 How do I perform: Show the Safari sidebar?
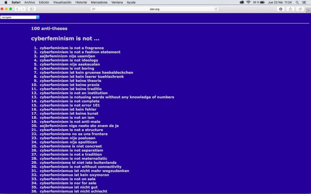tap(32, 9)
